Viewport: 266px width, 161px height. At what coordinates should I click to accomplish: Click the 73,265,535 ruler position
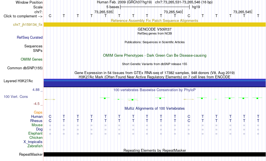(104, 12)
